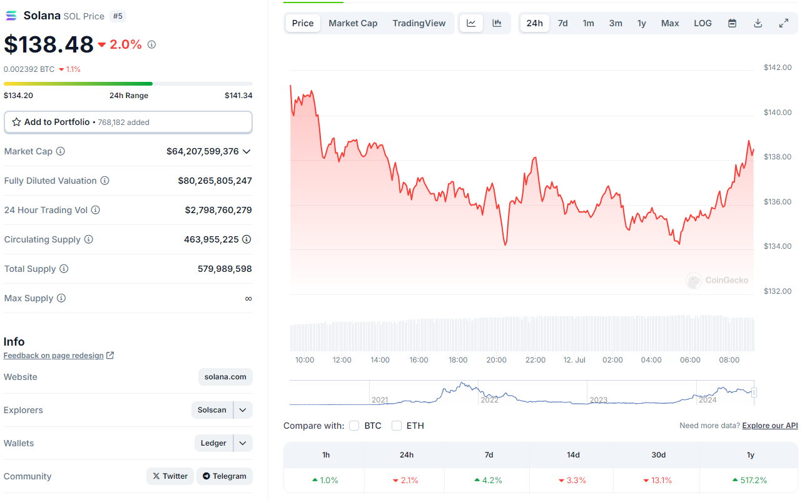812x500 pixels.
Task: Click the historical overview navigator chart
Action: (522, 392)
